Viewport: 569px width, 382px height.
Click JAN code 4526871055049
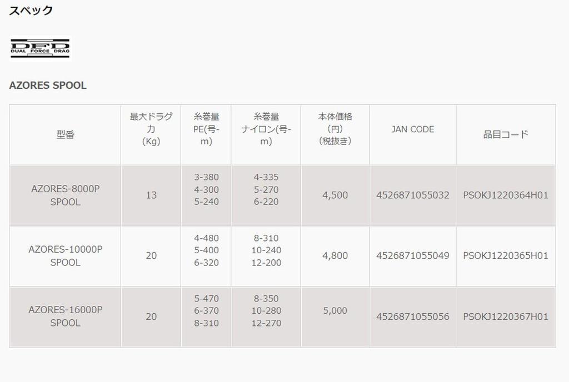[x=413, y=256]
